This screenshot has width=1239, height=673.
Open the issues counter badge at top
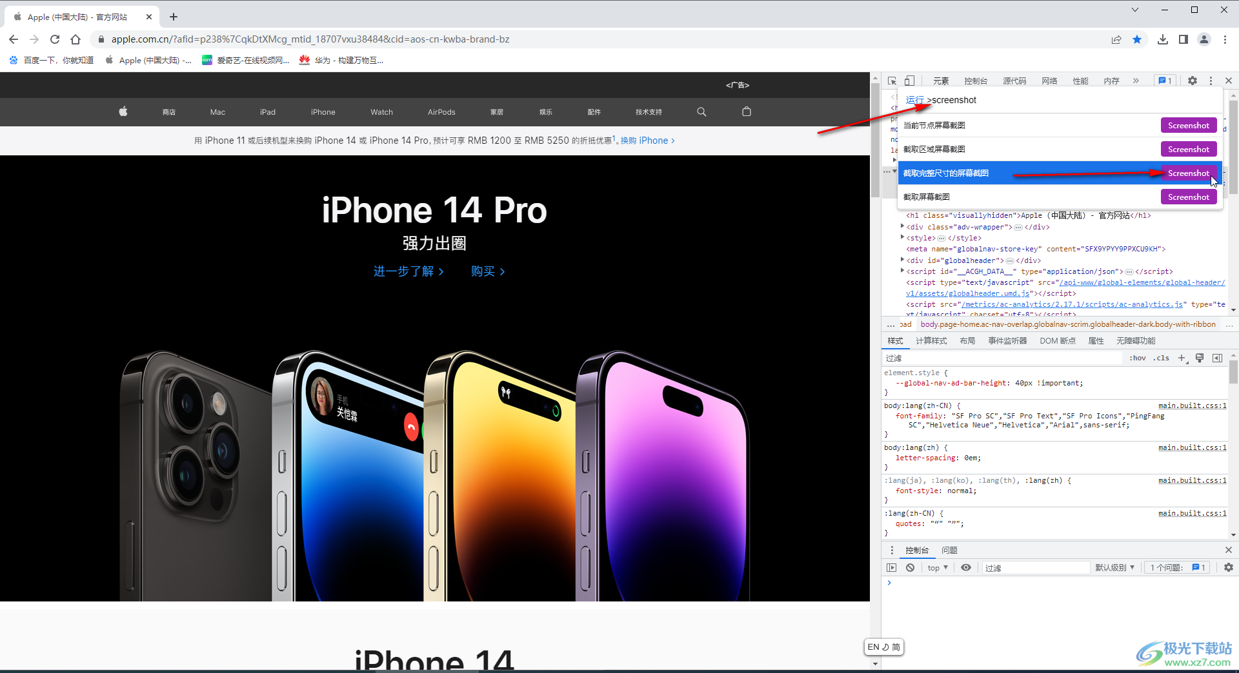coord(1165,81)
